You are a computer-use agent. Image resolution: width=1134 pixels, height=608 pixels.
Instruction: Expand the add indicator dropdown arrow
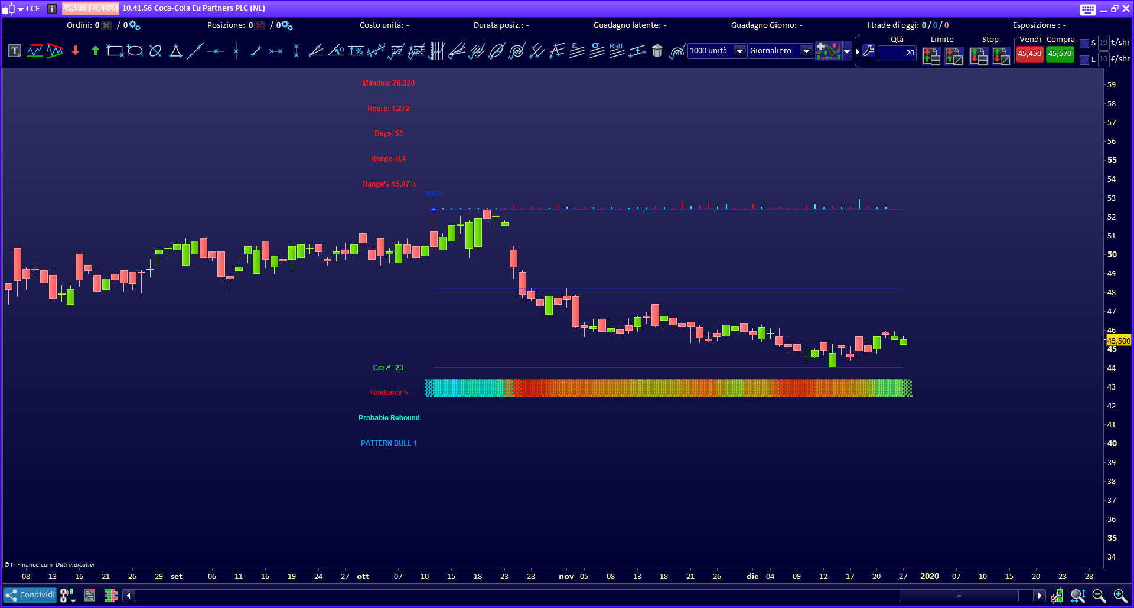tap(847, 51)
